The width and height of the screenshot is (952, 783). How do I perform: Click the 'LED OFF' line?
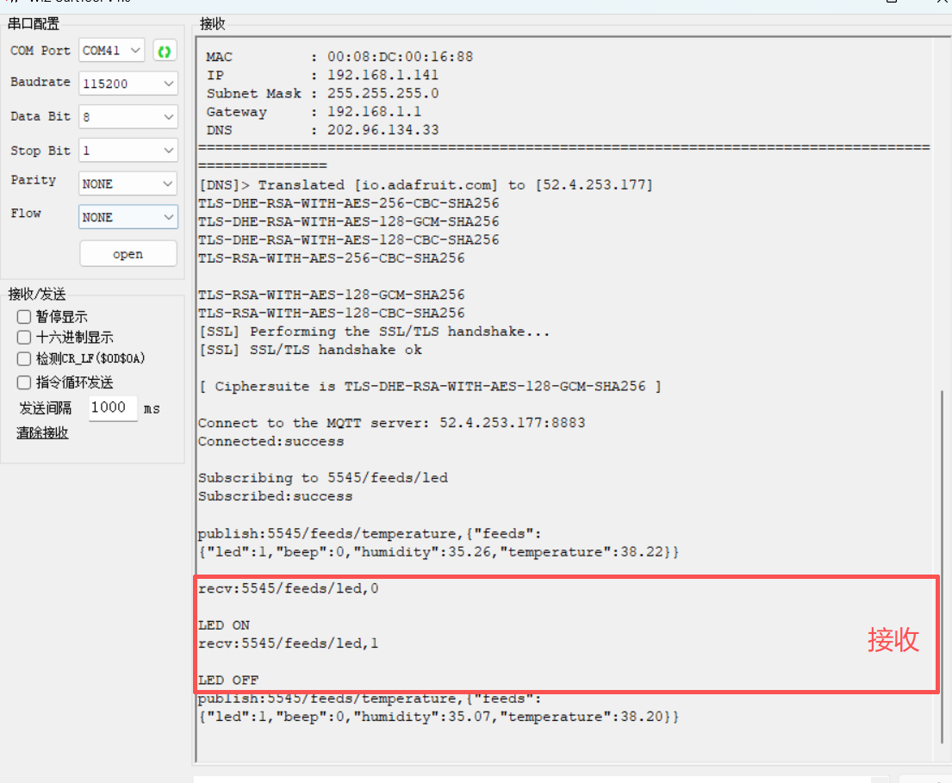pyautogui.click(x=228, y=680)
